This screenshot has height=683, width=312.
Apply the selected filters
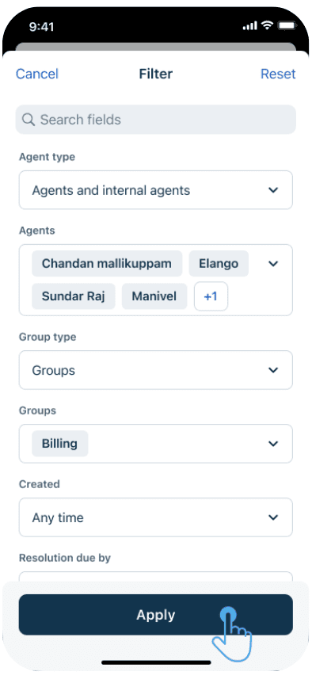point(156,615)
